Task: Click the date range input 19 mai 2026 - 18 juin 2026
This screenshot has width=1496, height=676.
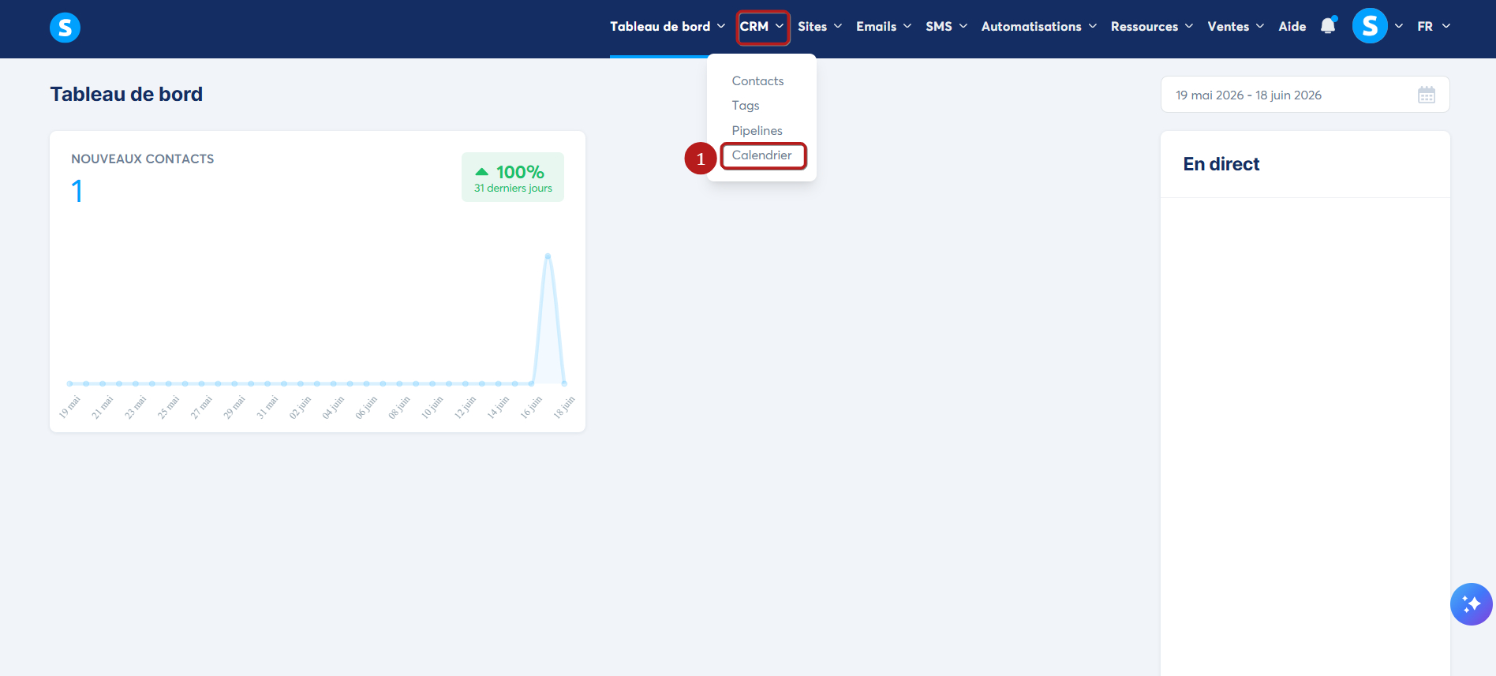Action: click(x=1305, y=95)
